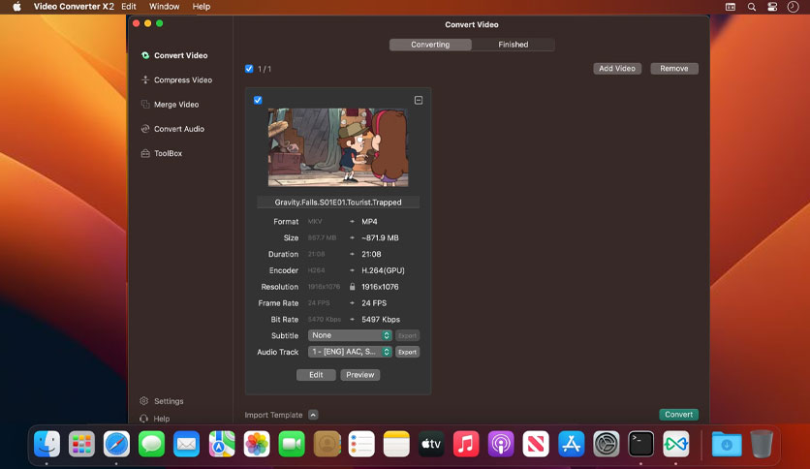Open the Convert Video section
This screenshot has width=810, height=469.
(x=174, y=55)
